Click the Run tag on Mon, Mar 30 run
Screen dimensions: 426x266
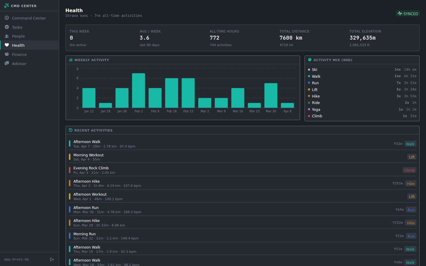click(x=411, y=210)
